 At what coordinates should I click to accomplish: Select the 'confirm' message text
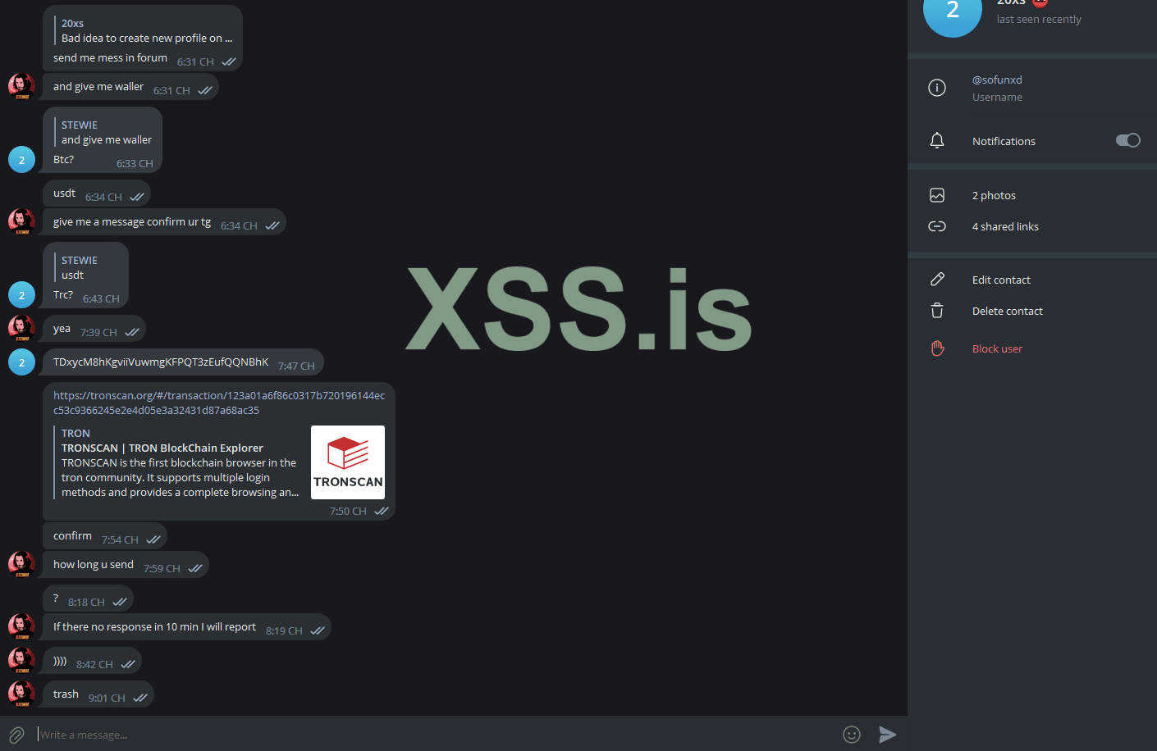(72, 535)
